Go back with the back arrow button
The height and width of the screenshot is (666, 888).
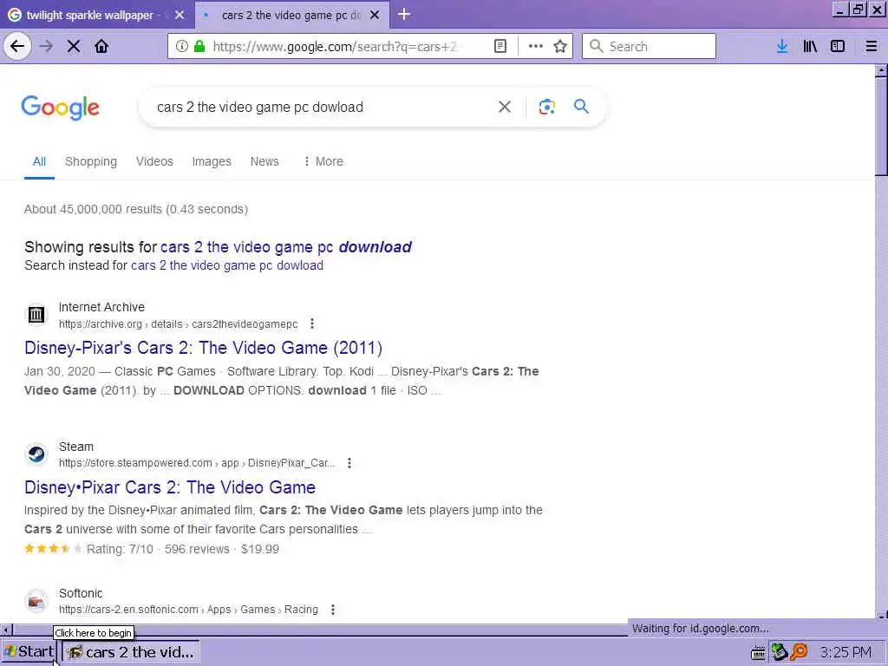(17, 47)
